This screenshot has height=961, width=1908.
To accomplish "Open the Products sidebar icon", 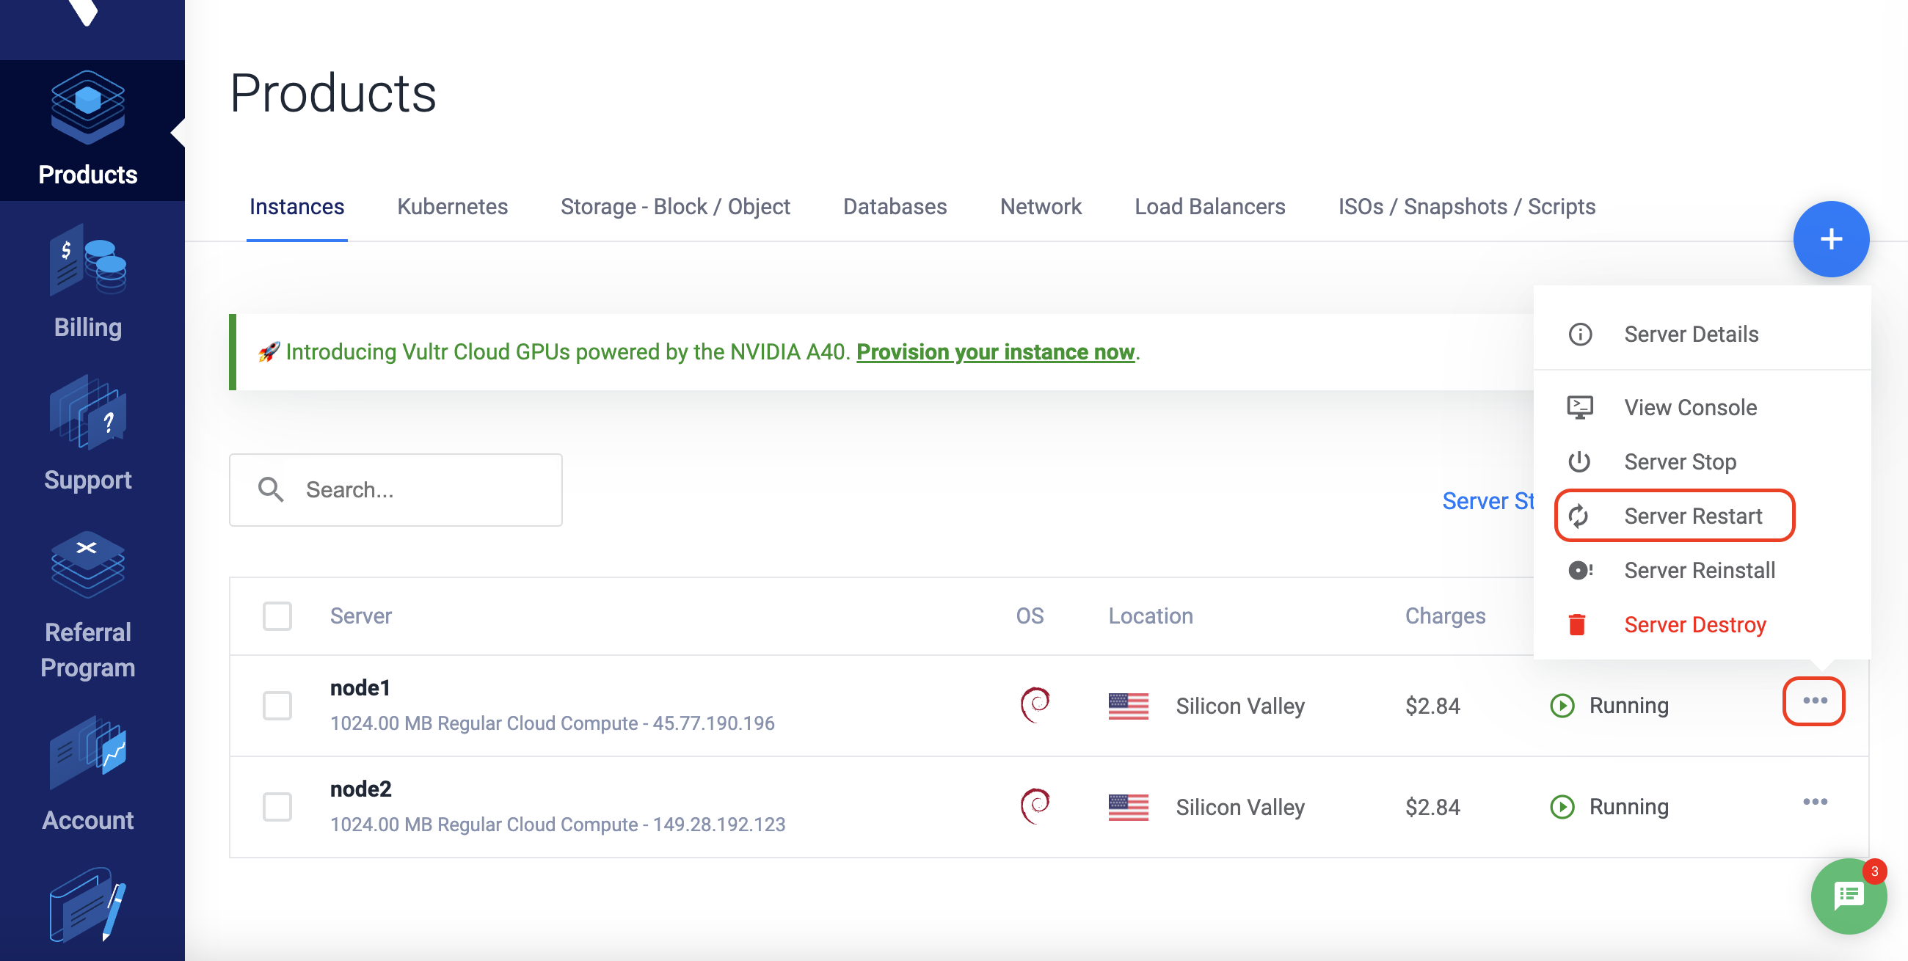I will point(88,108).
